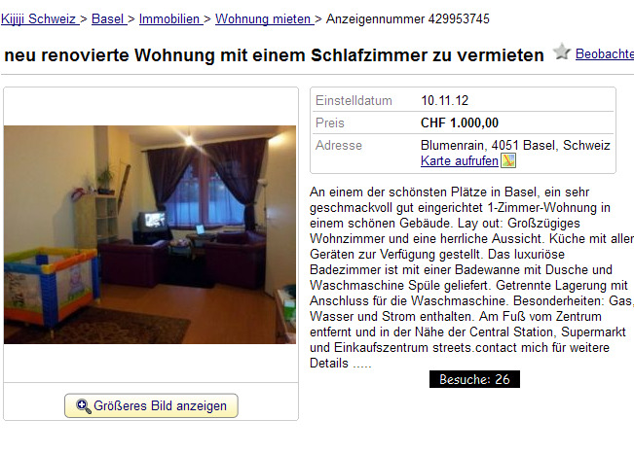634x454 pixels.
Task: Click the address Blumenrain, 4051 Basel text
Action: pos(515,145)
